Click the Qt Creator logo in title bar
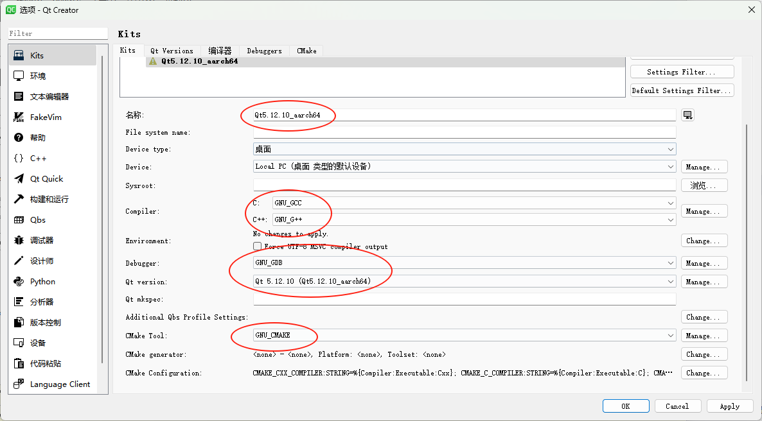The width and height of the screenshot is (762, 421). [10, 10]
